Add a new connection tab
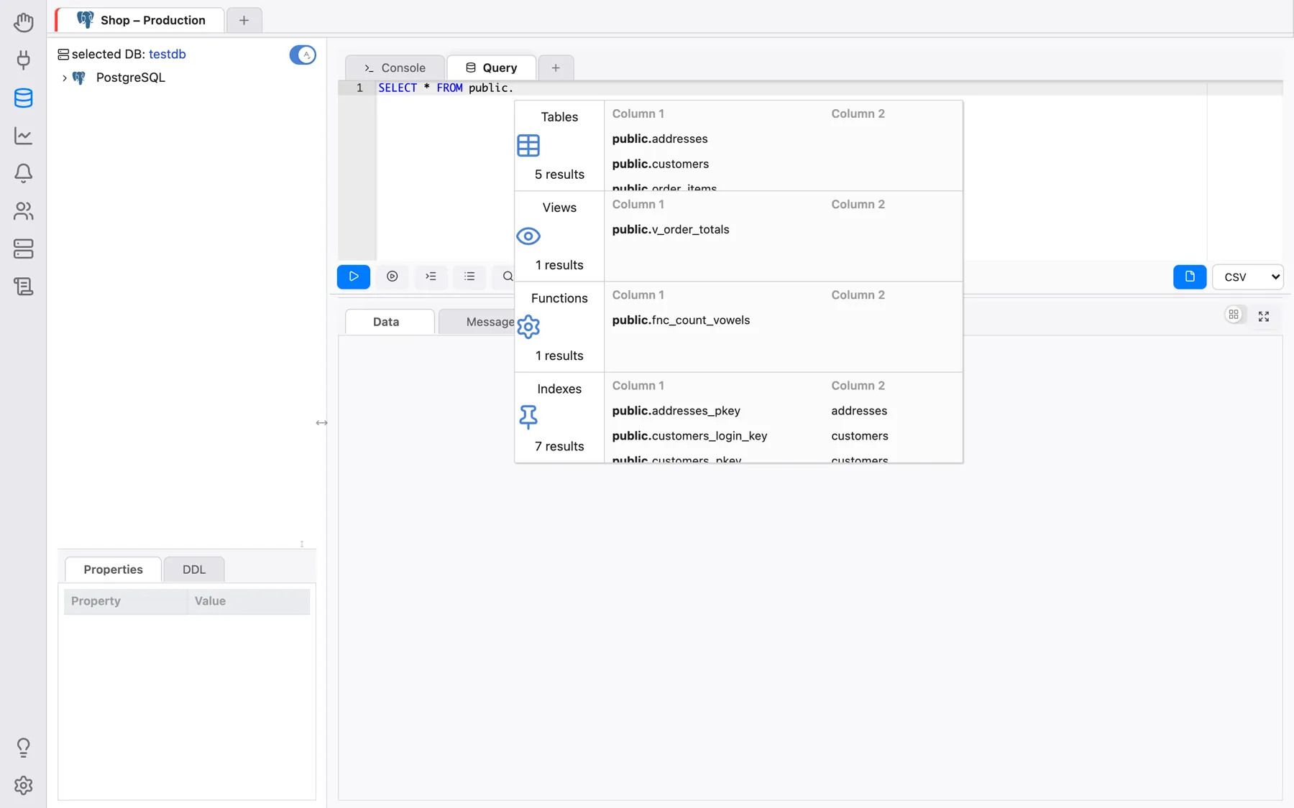 (244, 20)
